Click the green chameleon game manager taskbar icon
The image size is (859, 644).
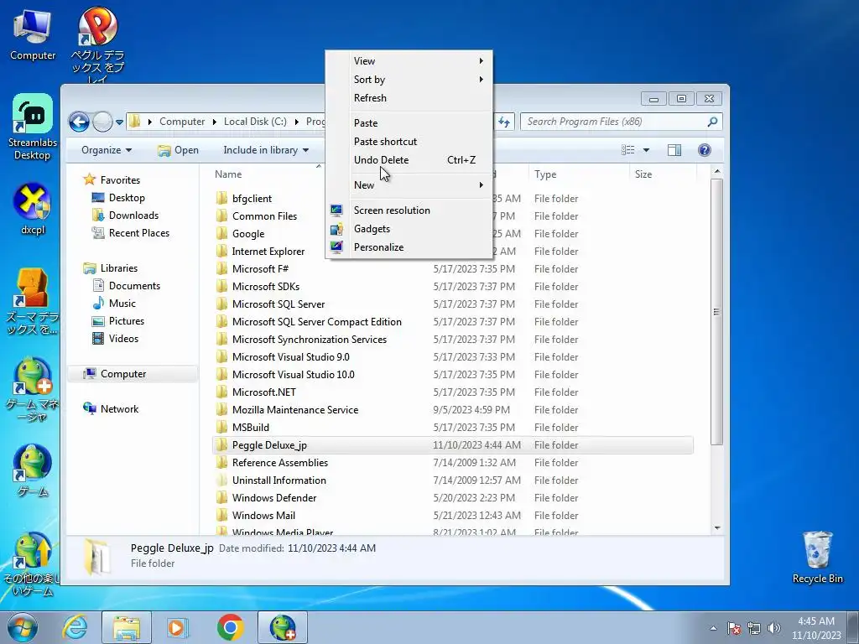[283, 627]
